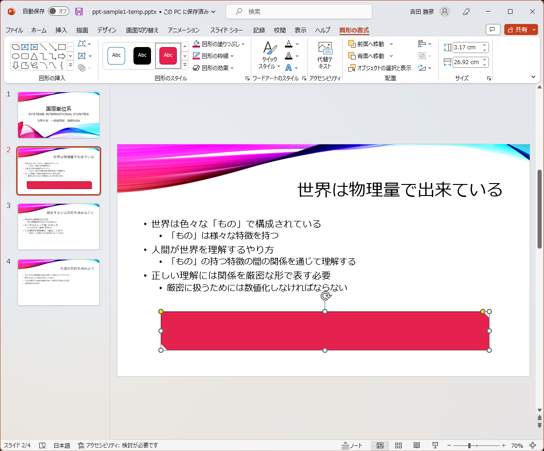Select slide 3 in the thumbnail pane
This screenshot has height=451, width=544.
coord(58,226)
